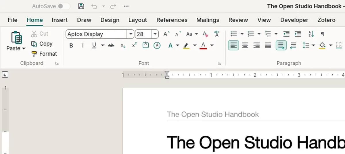Click the Save disk icon in the title bar
The width and height of the screenshot is (345, 154).
[x=81, y=6]
